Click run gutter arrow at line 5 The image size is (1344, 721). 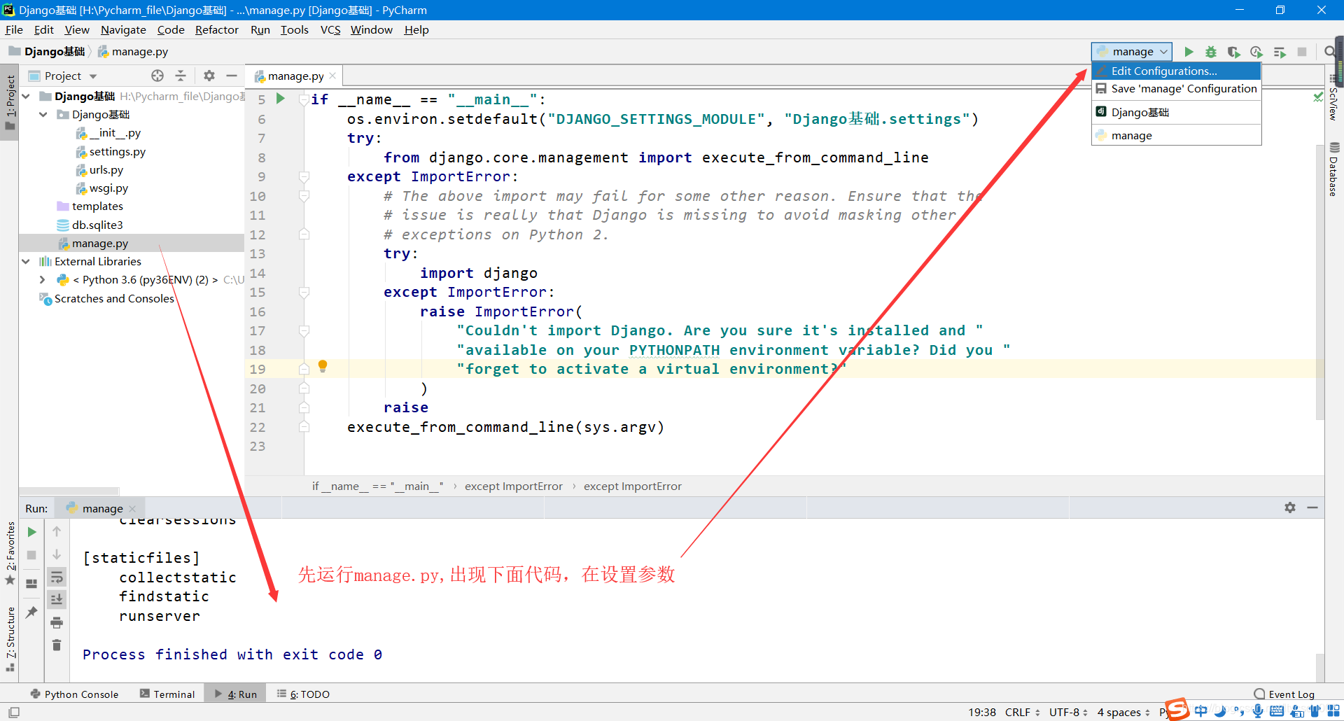click(x=281, y=99)
